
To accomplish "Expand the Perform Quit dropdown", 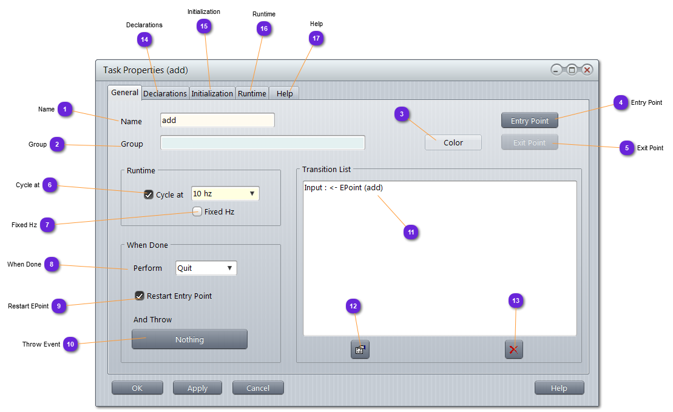I will [206, 268].
